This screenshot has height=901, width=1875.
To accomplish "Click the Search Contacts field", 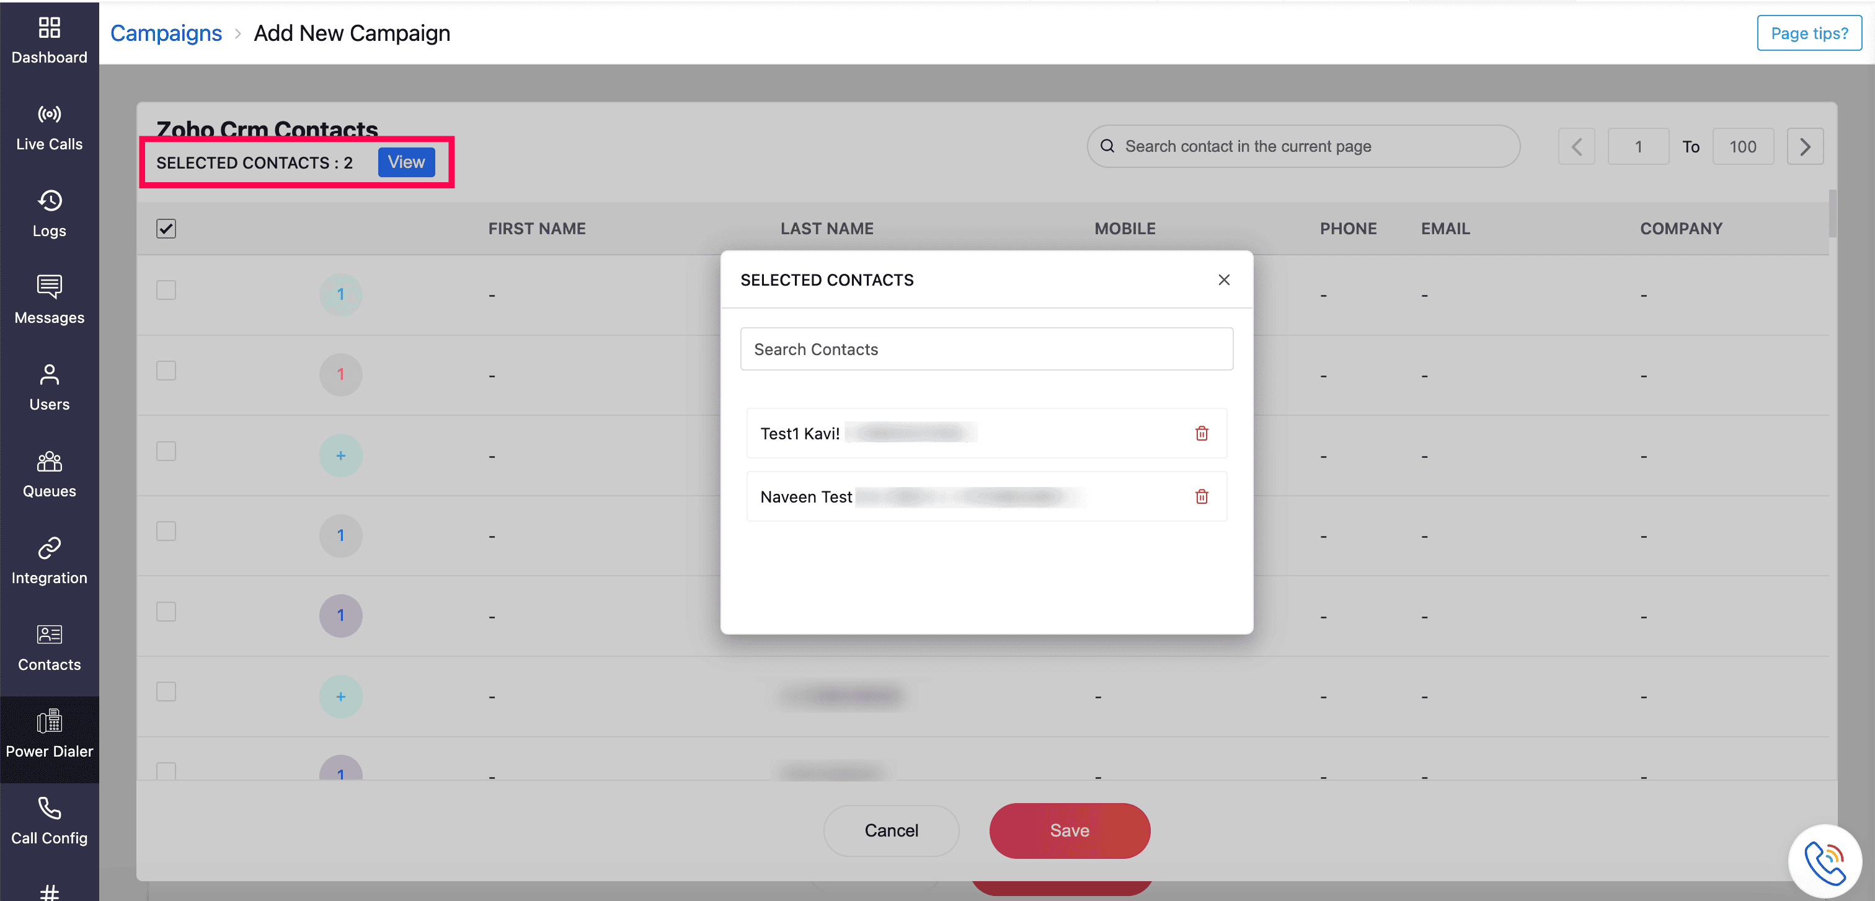I will click(x=986, y=349).
